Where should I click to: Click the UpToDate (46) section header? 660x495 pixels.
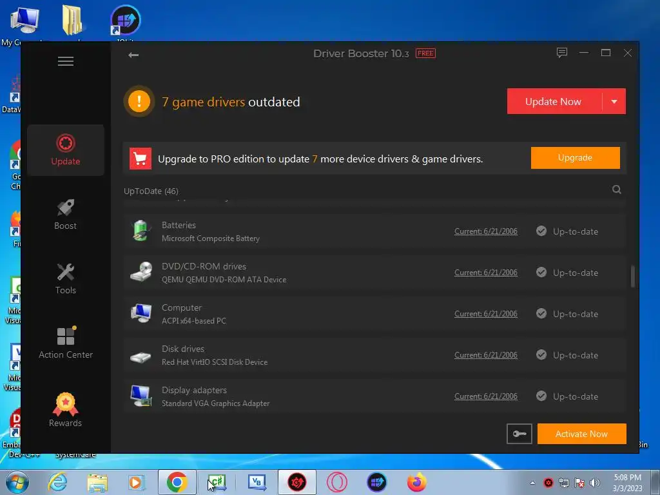[151, 191]
